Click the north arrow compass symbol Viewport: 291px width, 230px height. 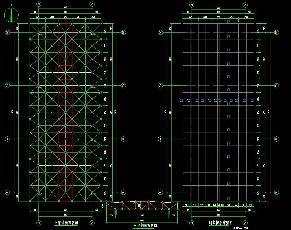tap(12, 15)
